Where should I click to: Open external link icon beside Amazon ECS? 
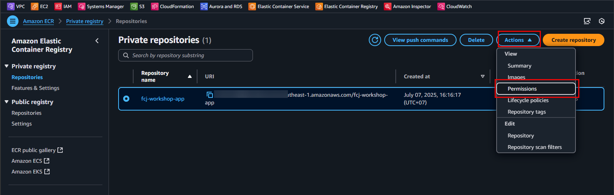47,161
